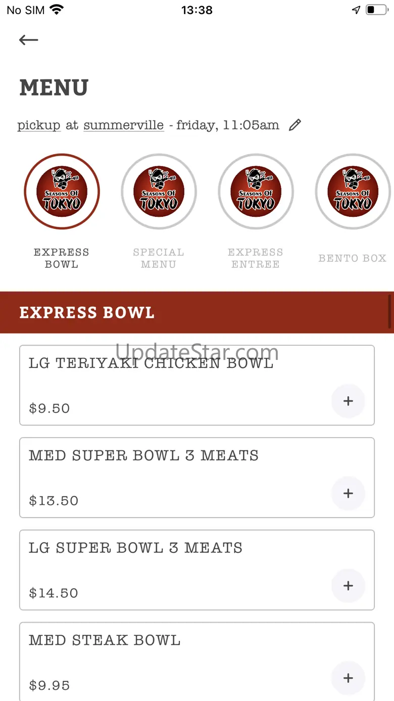Tap the pencil edit order icon
394x701 pixels.
pyautogui.click(x=295, y=125)
